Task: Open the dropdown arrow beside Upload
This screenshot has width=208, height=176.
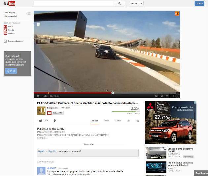Action: pyautogui.click(x=141, y=3)
